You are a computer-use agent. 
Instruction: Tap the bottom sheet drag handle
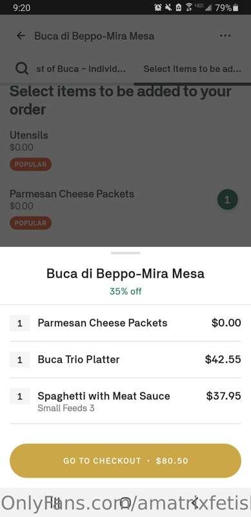[125, 253]
